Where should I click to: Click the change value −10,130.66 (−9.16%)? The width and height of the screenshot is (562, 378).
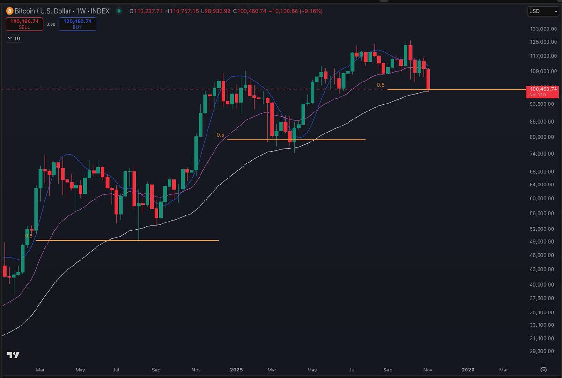click(296, 11)
